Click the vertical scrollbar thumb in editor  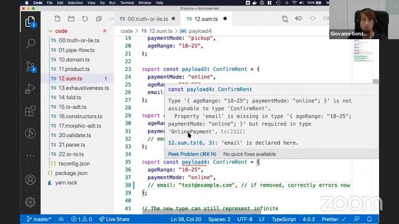pos(375,82)
